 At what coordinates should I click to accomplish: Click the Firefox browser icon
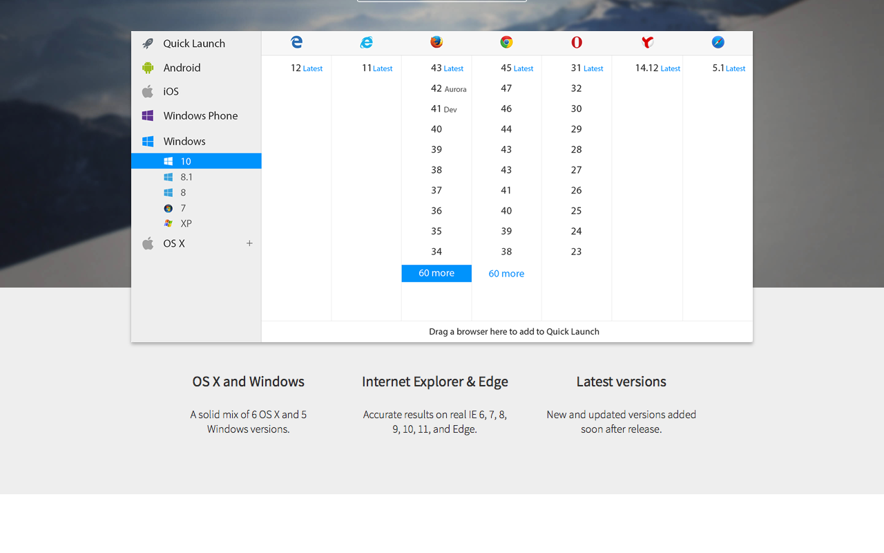click(436, 42)
